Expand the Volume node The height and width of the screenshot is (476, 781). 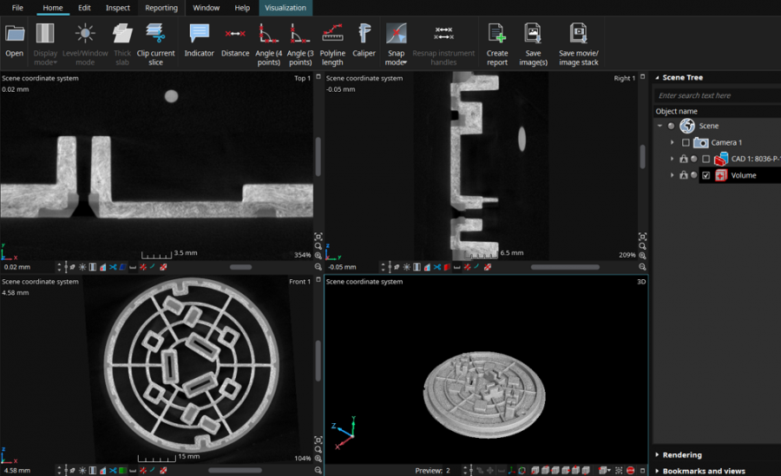(x=672, y=175)
